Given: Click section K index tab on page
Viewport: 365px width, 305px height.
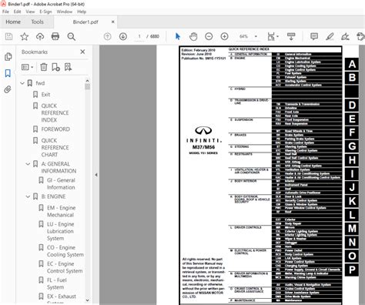Looking at the screenshot, I should click(x=352, y=201).
